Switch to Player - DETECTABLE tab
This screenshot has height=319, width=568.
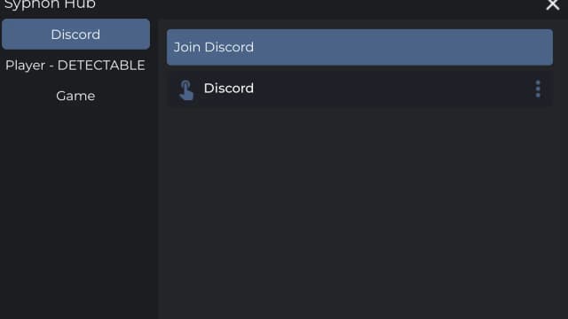(x=75, y=65)
